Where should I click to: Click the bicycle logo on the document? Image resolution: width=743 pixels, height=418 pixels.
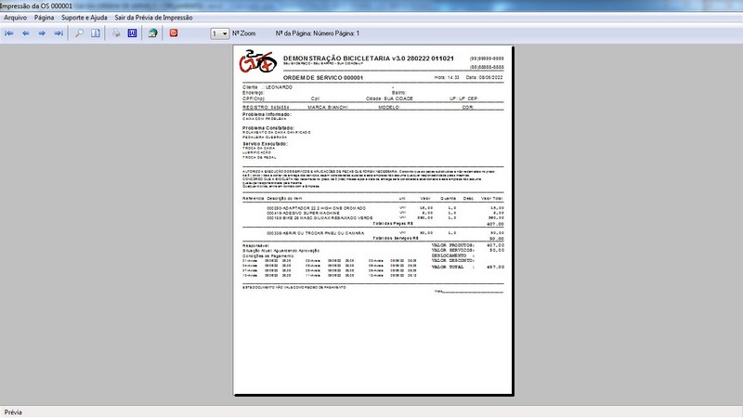pyautogui.click(x=258, y=61)
